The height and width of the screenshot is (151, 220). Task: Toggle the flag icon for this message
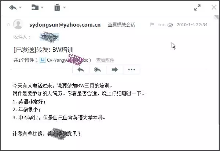152,24
